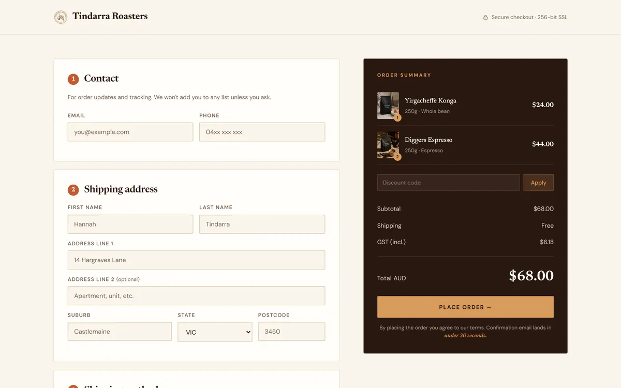
Task: Click the Shipping value Free
Action: [548, 226]
